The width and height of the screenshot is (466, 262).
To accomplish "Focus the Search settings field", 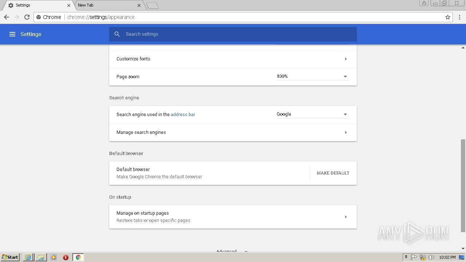I will click(x=233, y=34).
